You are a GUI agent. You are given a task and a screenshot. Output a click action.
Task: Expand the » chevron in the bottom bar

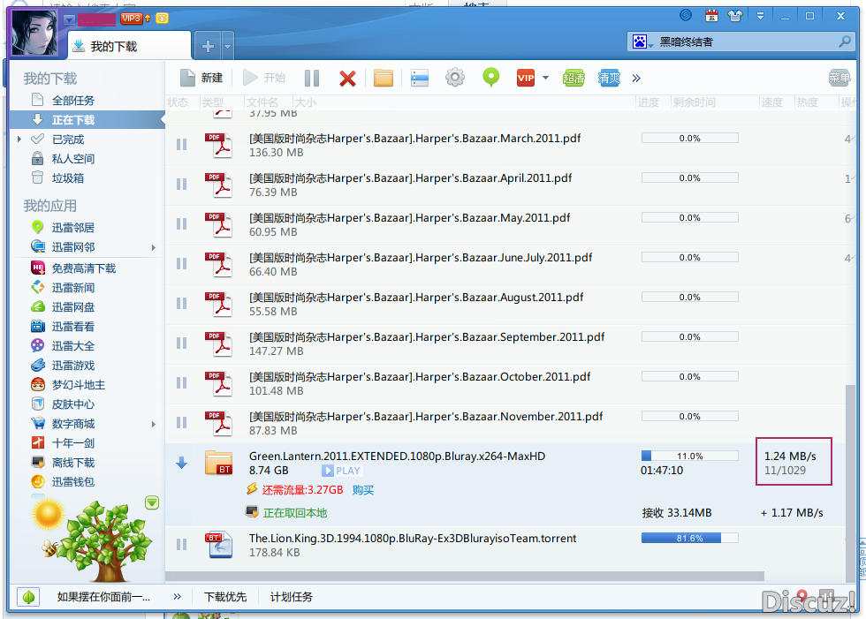click(178, 596)
